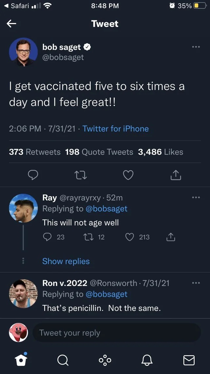Open more options on Ron v.2022's reply
The height and width of the screenshot is (374, 210).
(196, 283)
